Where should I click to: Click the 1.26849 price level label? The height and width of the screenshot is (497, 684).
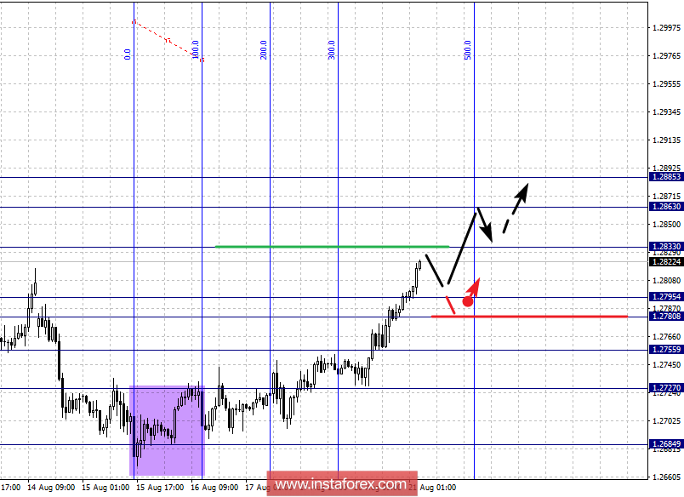coord(666,444)
